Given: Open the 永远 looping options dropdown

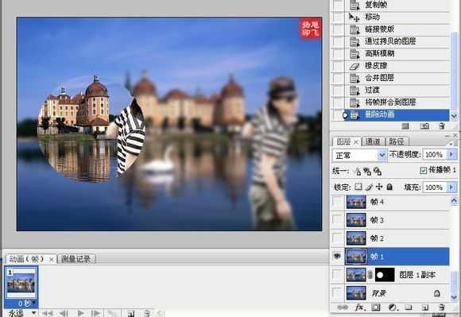Looking at the screenshot, I should click(x=22, y=313).
